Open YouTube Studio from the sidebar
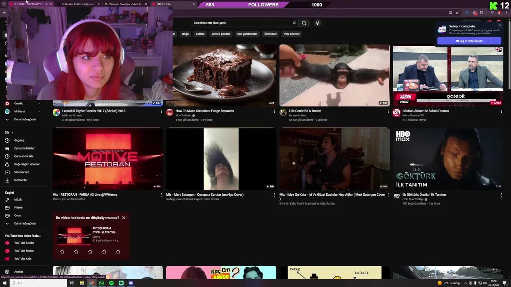This screenshot has height=287, width=511. [24, 243]
